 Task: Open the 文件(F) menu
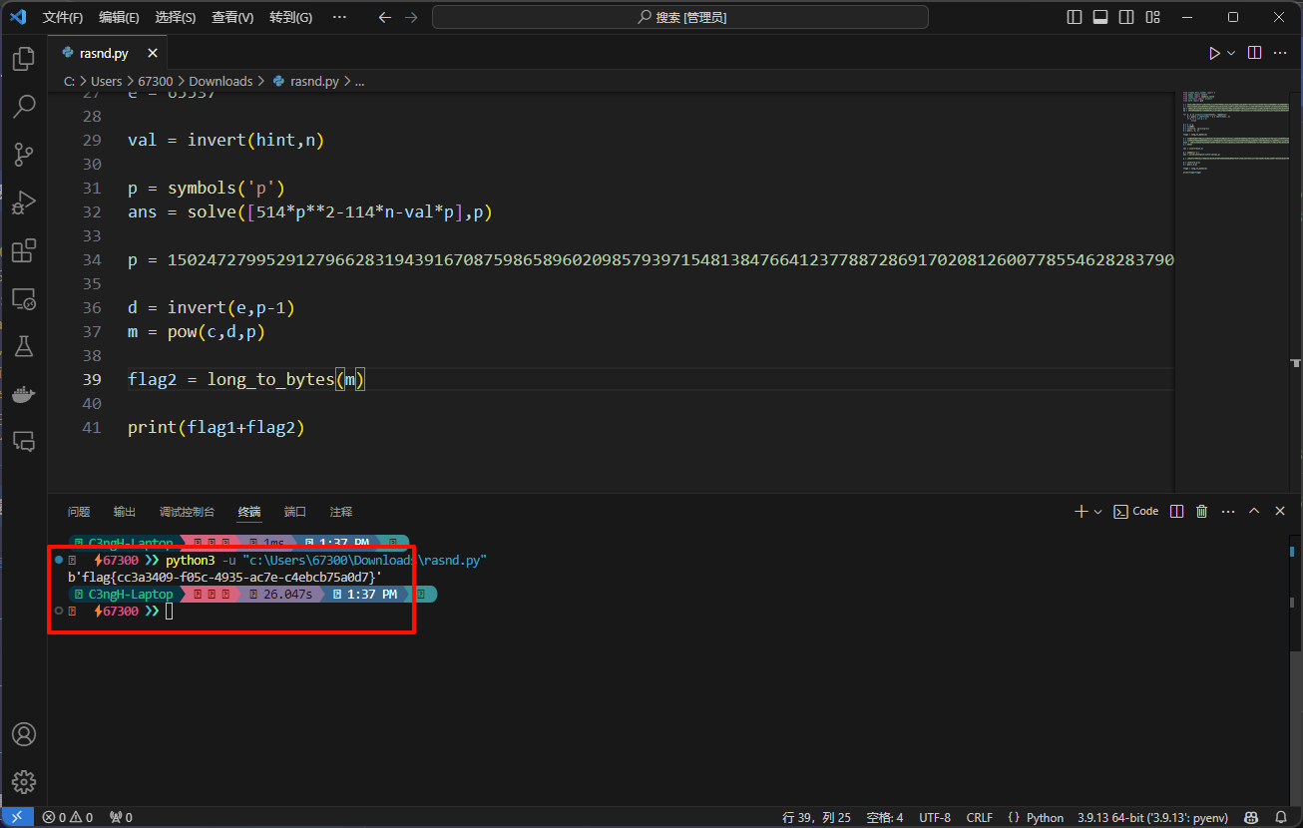click(x=63, y=17)
